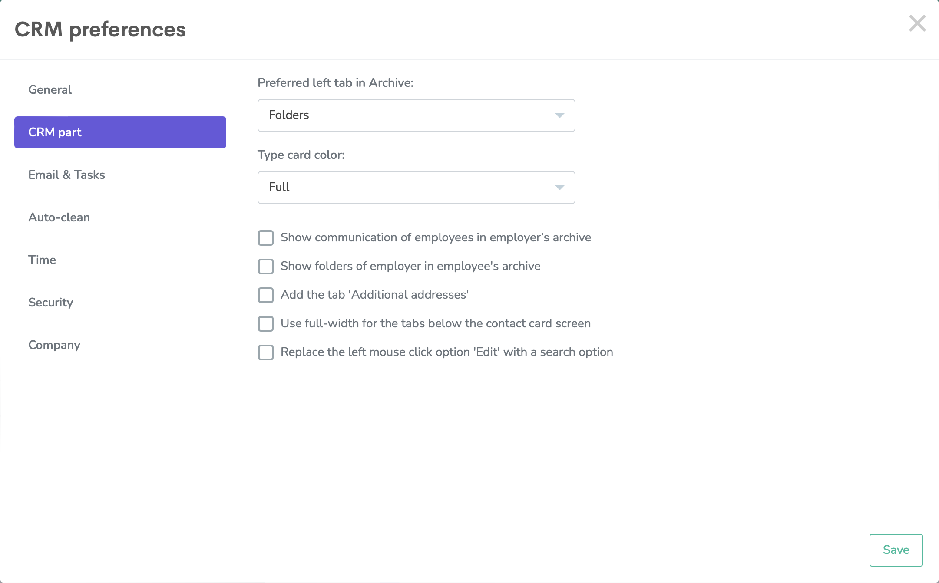This screenshot has width=939, height=583.
Task: Check Show folders of employer option
Action: click(x=266, y=267)
